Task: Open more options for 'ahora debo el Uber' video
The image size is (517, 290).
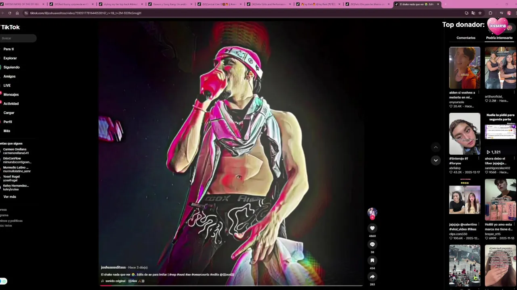Action: (x=514, y=159)
